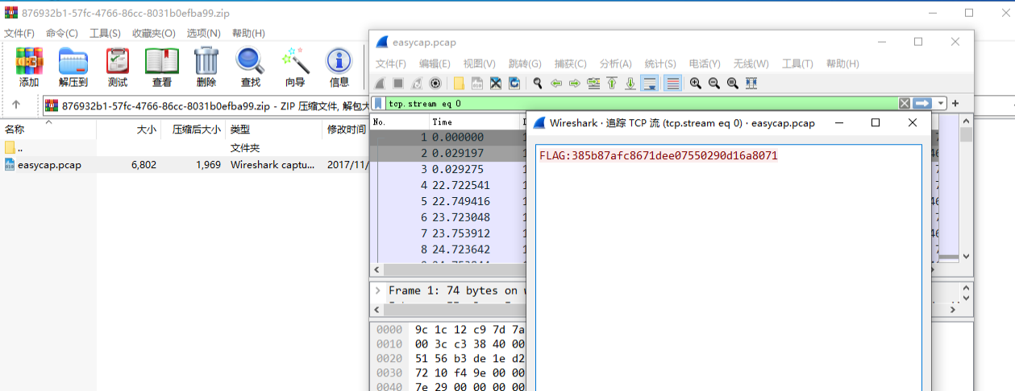
Task: Click the tcp.stream eq 0 filter field
Action: (x=641, y=103)
